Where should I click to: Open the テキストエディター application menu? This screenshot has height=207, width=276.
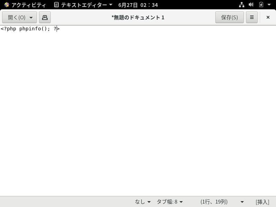pyautogui.click(x=83, y=5)
